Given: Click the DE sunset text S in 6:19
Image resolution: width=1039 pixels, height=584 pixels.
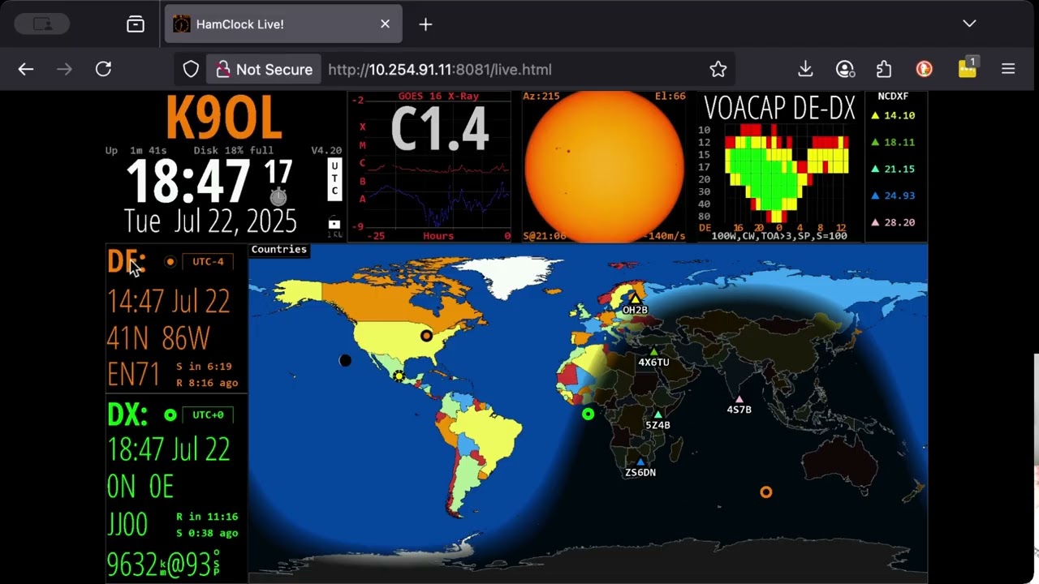Looking at the screenshot, I should (205, 367).
